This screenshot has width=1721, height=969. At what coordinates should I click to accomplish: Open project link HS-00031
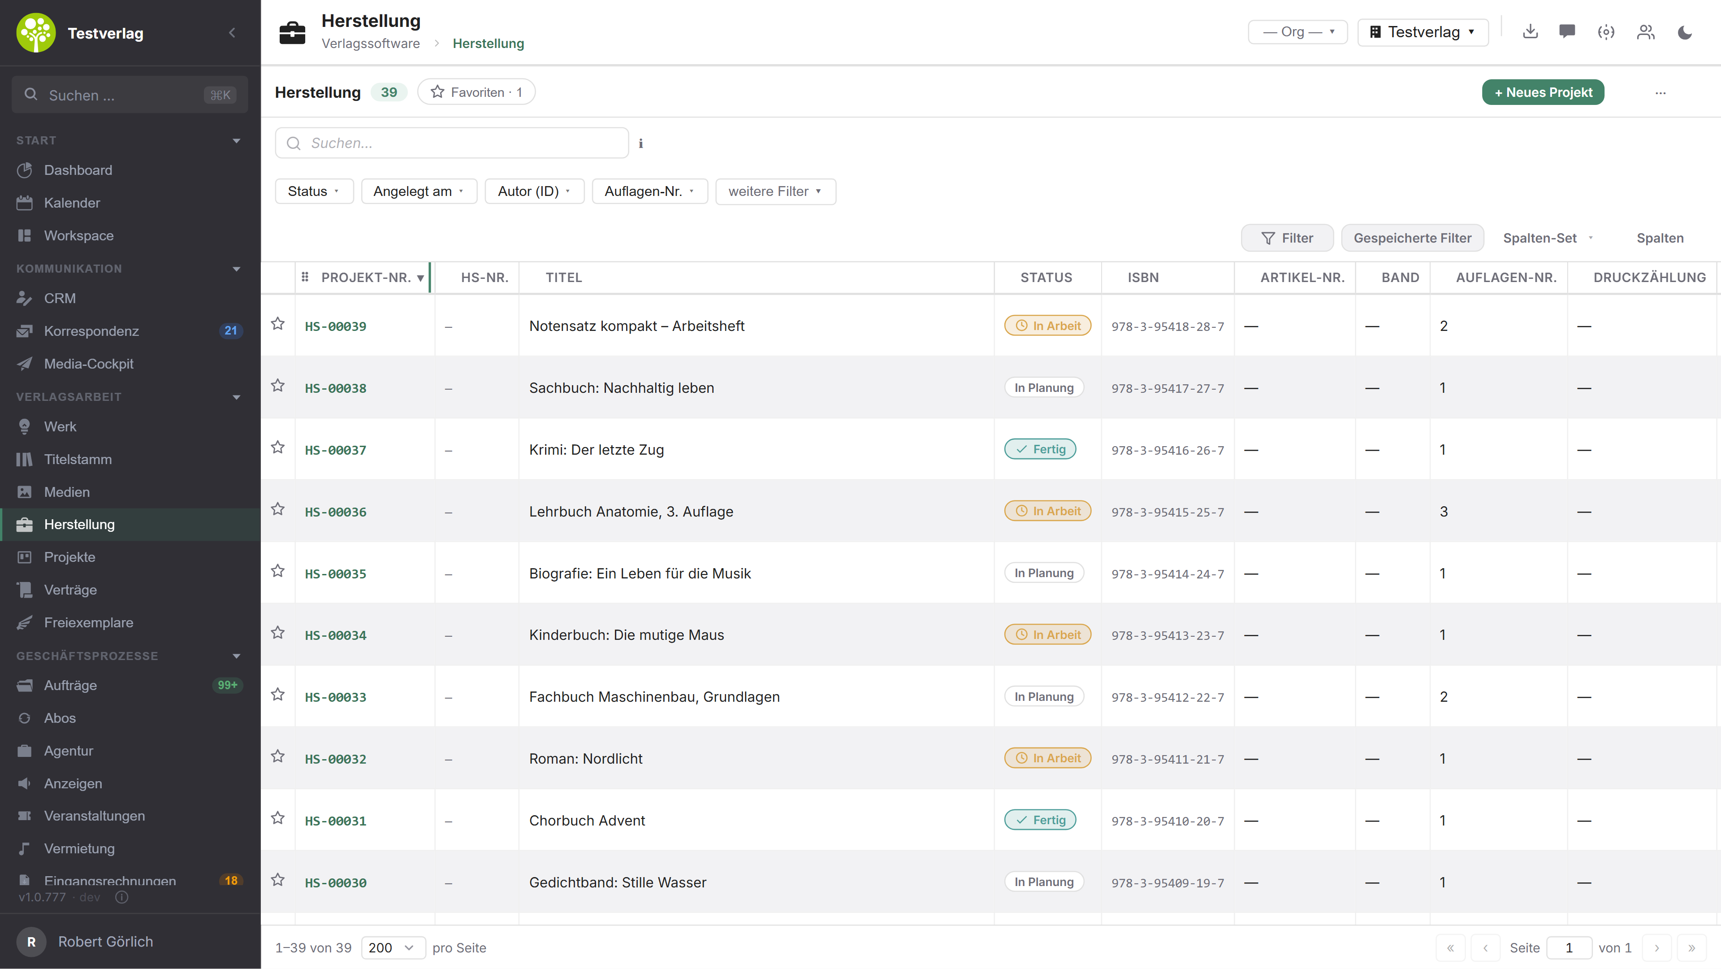click(335, 821)
